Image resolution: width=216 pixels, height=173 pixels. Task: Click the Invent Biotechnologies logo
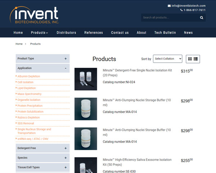click(34, 15)
